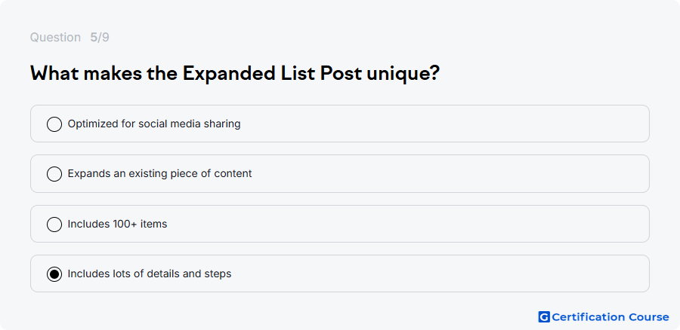
Task: Click the gray 'Question' label
Action: tap(55, 38)
